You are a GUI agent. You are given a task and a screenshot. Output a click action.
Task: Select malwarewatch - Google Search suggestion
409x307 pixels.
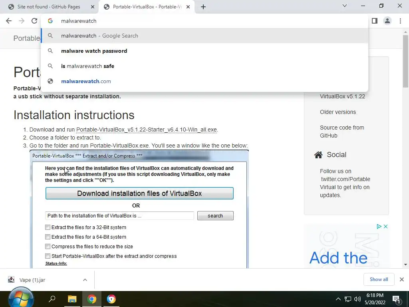pyautogui.click(x=204, y=36)
